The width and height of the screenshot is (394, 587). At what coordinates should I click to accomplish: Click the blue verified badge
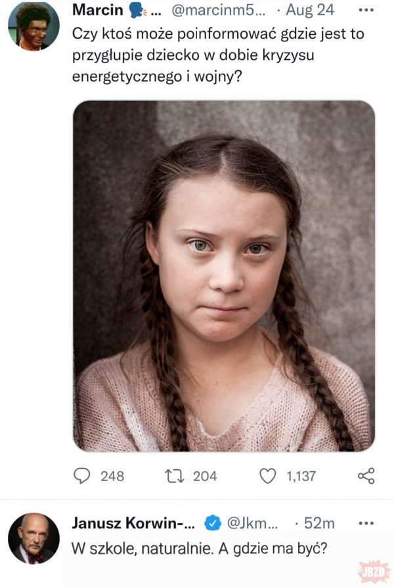pos(212,523)
